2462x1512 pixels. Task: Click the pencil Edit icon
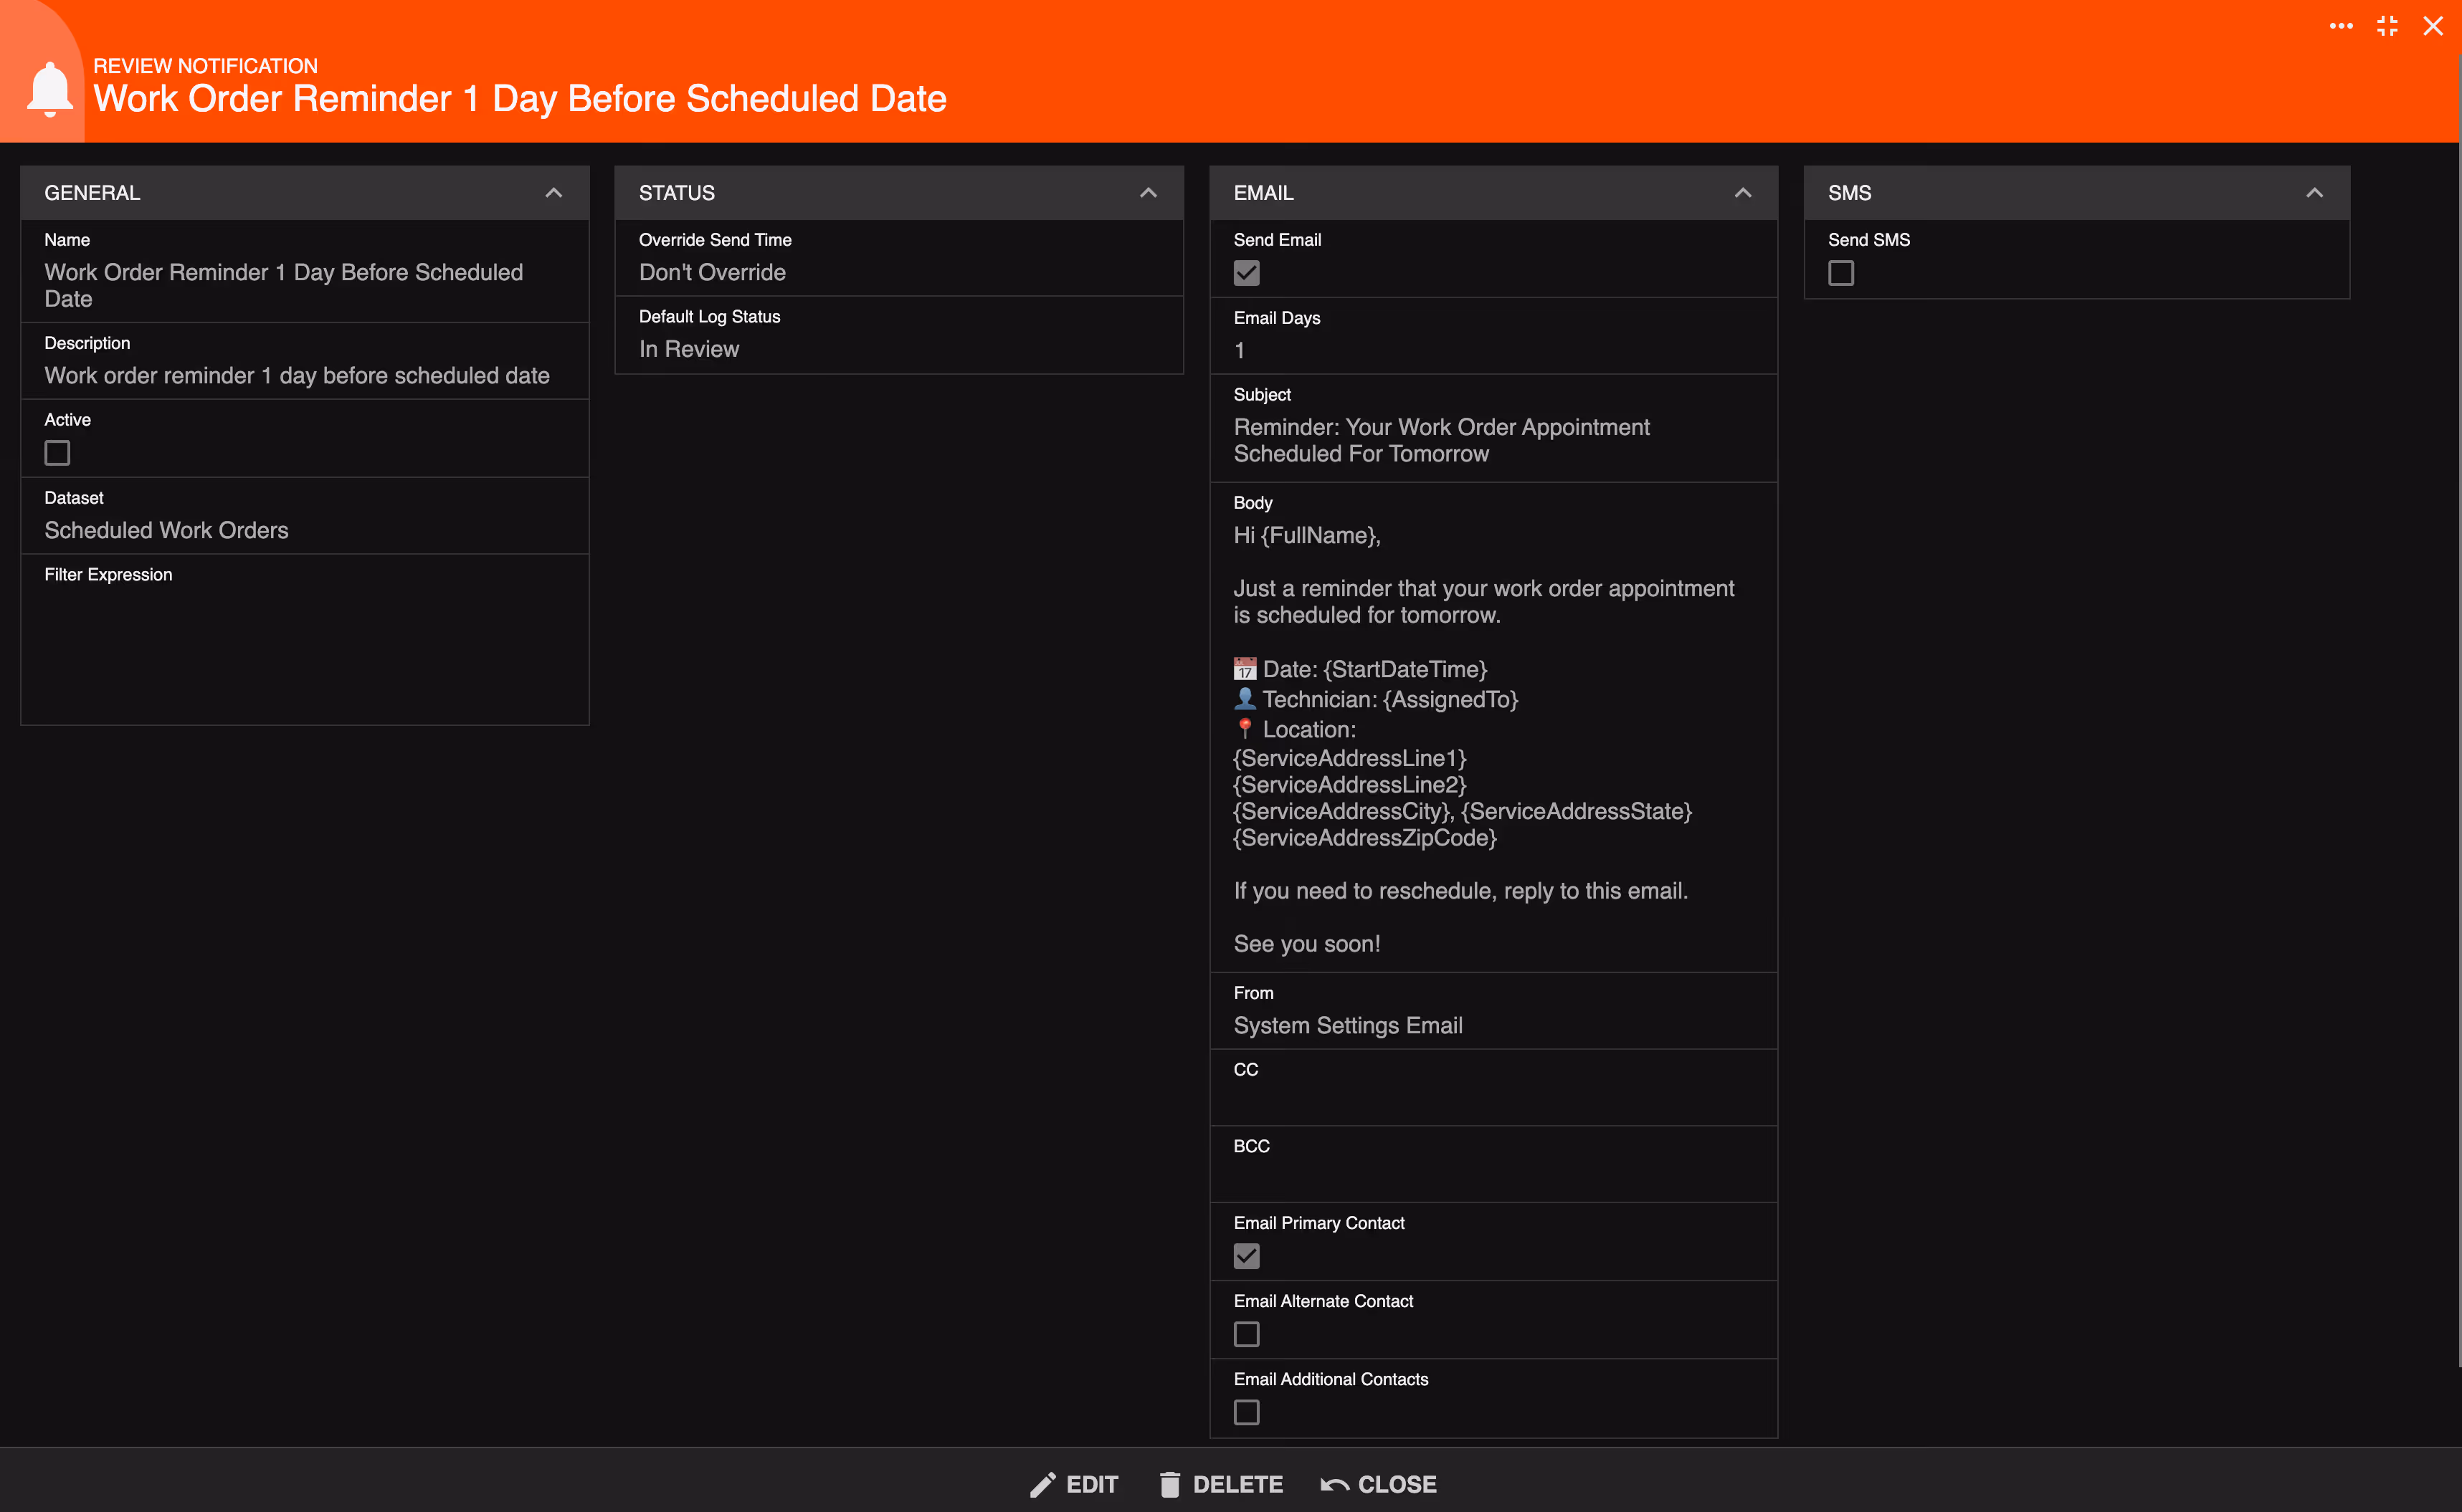(1042, 1484)
